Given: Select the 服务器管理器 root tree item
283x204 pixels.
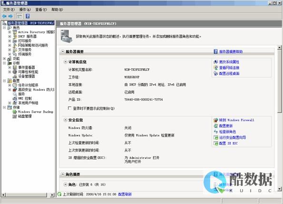Looking at the screenshot, I should coord(31,23).
